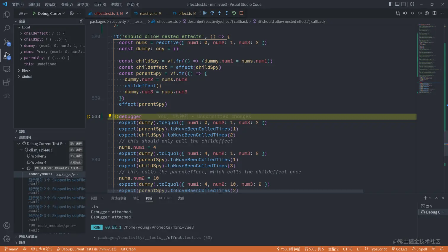This screenshot has height=252, width=448.
Task: Step out in debug toolbar
Action: point(227,13)
